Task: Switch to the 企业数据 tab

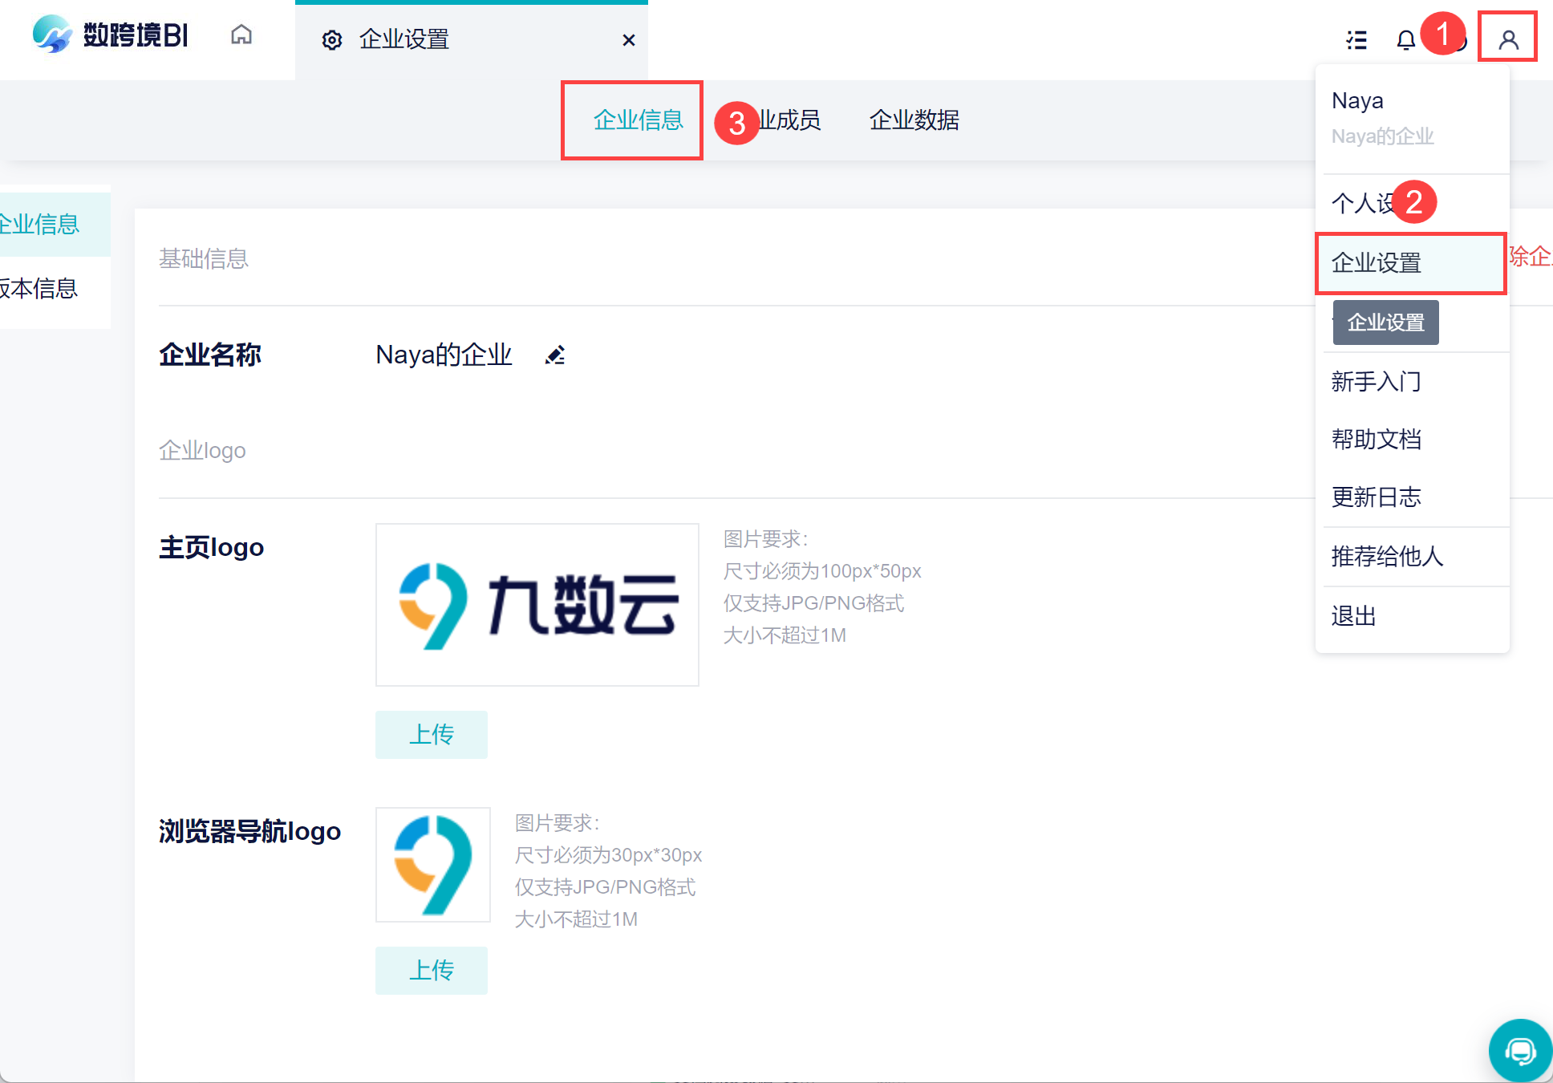Action: click(x=914, y=120)
